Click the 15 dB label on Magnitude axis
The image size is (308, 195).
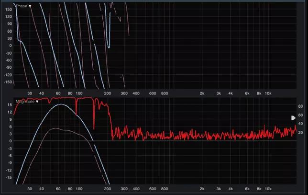pos(9,104)
